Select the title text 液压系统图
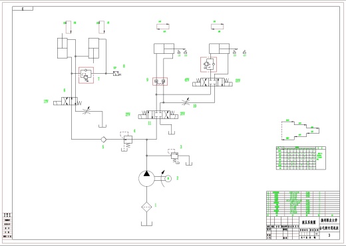This screenshot has width=346, height=246. point(309,222)
